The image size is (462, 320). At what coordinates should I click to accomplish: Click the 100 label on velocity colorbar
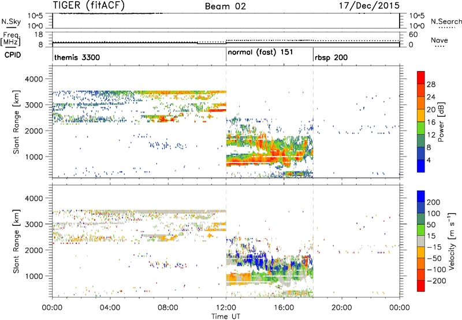pyautogui.click(x=434, y=214)
